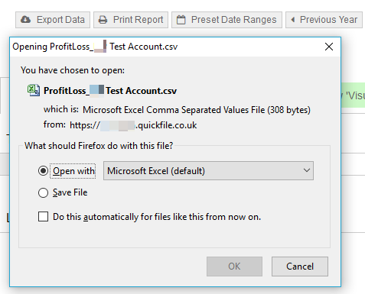The height and width of the screenshot is (294, 365).
Task: Confirm the download with the OK button
Action: point(234,267)
